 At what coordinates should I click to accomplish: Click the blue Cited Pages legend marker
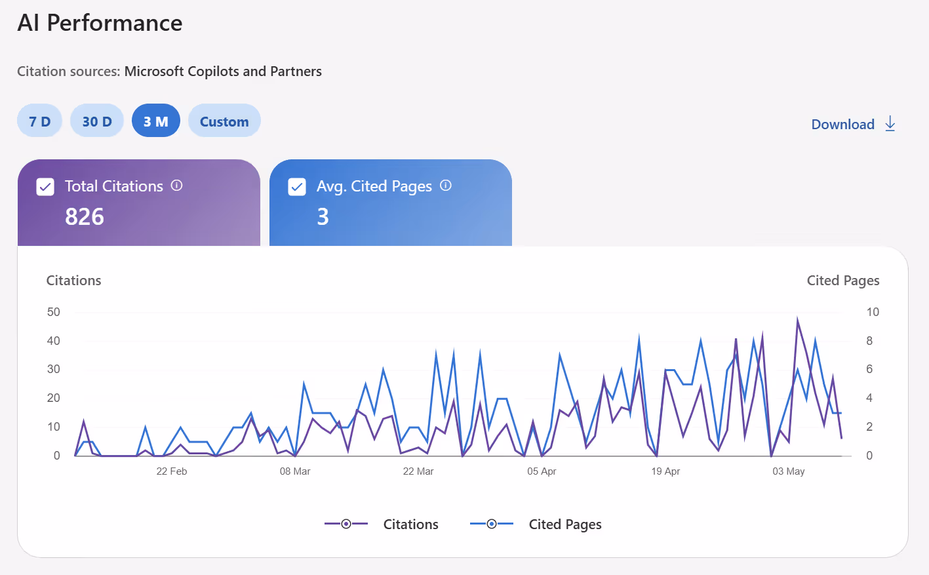492,524
